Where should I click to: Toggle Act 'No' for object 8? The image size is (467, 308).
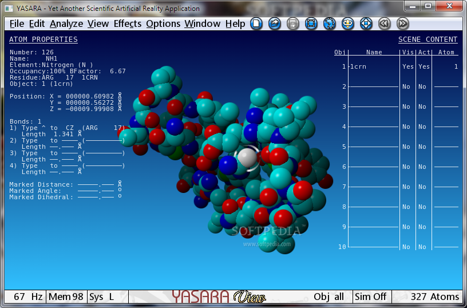coord(422,207)
